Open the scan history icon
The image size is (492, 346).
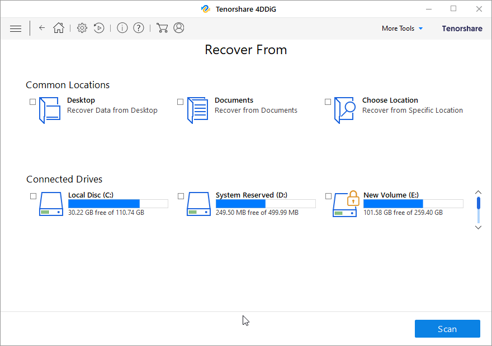(x=99, y=28)
